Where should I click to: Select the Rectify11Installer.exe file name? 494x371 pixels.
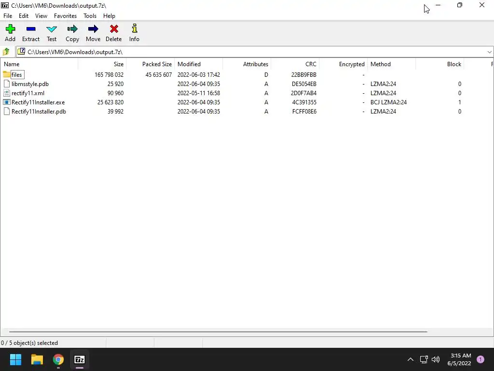click(38, 102)
